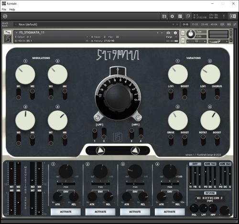Click reverb PDL knob
Screen dimensions: 239x224
coord(194,208)
